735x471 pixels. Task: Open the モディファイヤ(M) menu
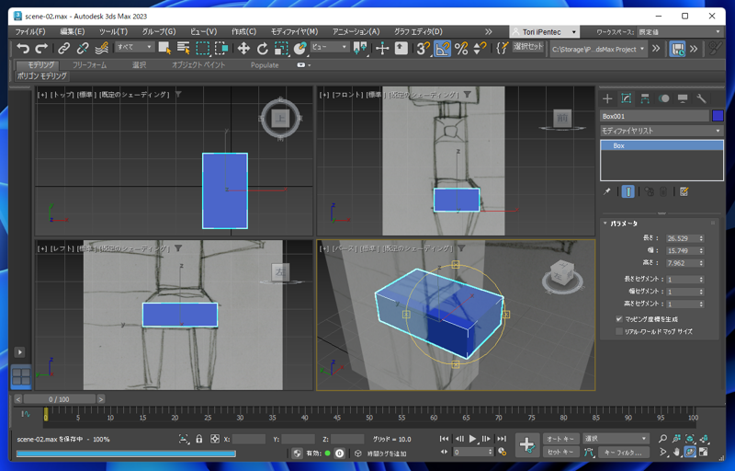294,31
